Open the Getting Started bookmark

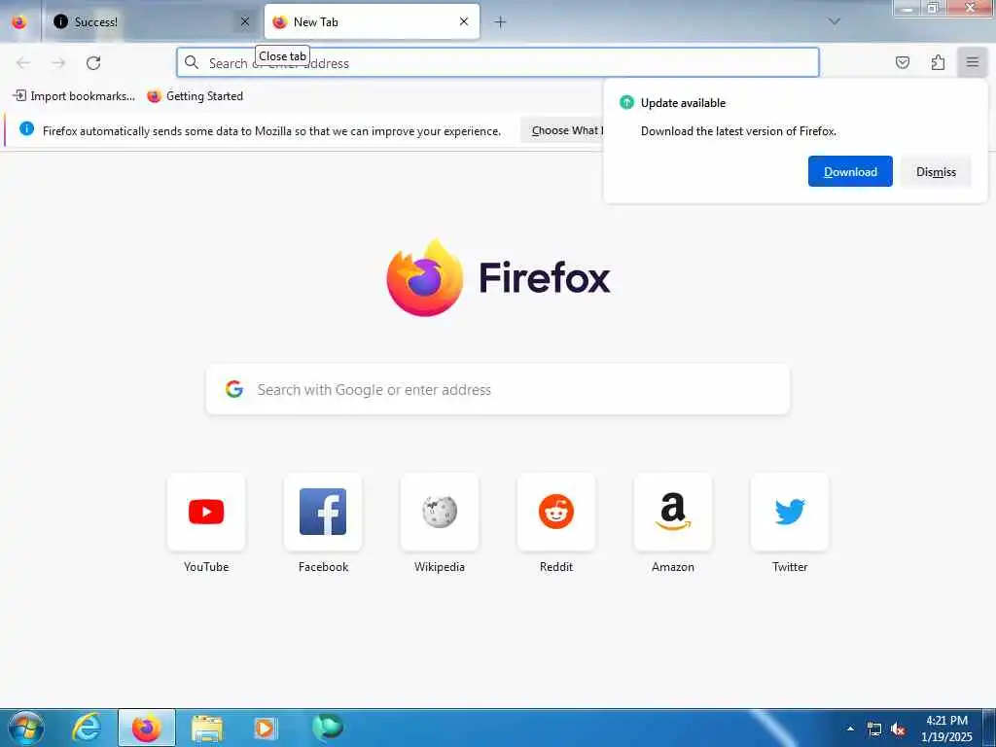click(195, 96)
